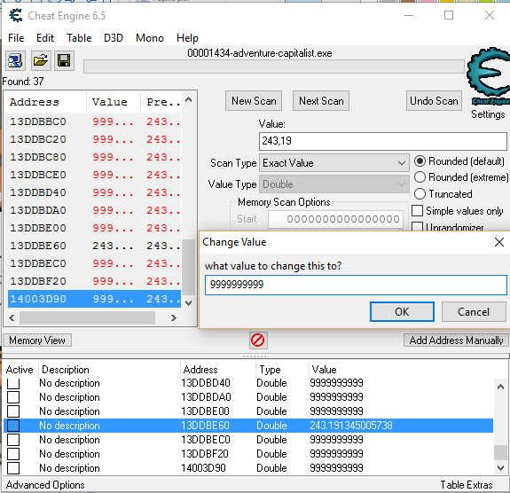Click the Value column header in results
The width and height of the screenshot is (510, 493).
(114, 102)
